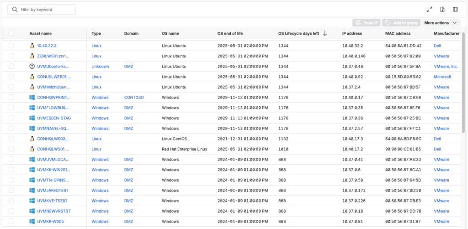
Task: Check the CONHQWPRINT... row checkbox
Action: pos(11,97)
